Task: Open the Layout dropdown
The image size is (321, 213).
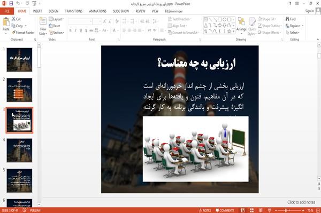Action: click(56, 19)
